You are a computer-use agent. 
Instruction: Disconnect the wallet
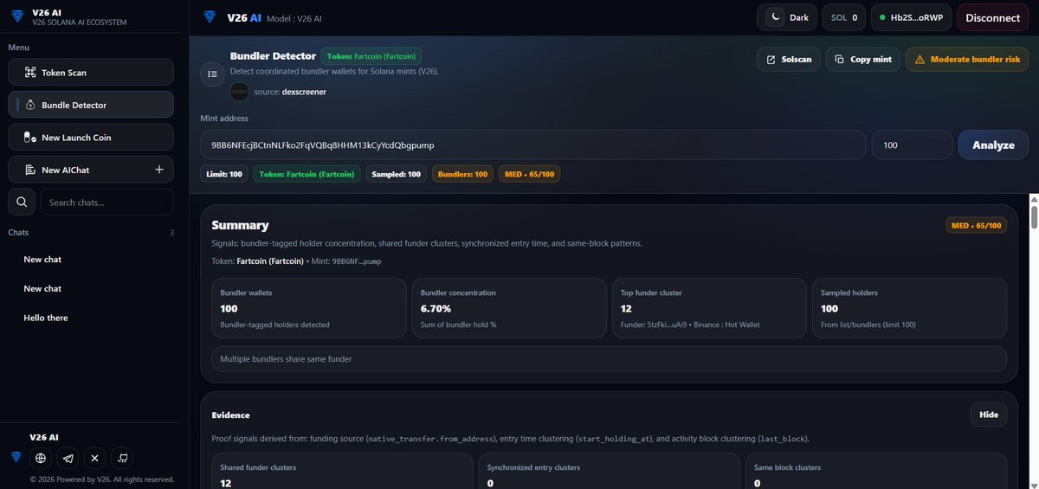tap(992, 17)
